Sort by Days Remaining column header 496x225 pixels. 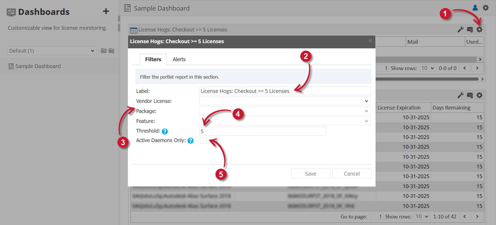click(x=457, y=107)
